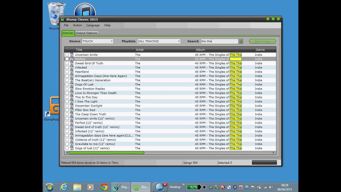Launch Windows Media Player from the taskbar
Image resolution: width=341 pixels, height=192 pixels.
pos(90,187)
